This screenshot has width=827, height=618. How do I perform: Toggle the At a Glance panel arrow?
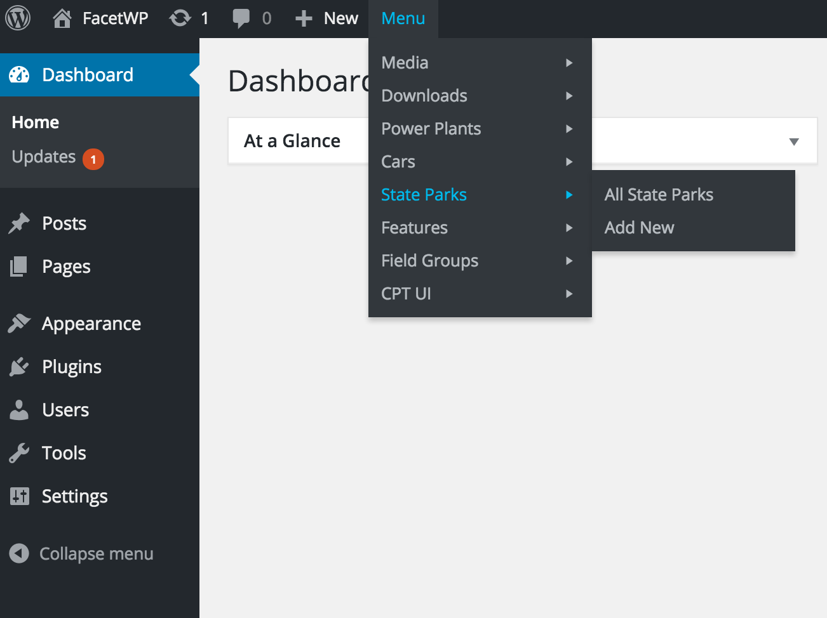tap(793, 141)
